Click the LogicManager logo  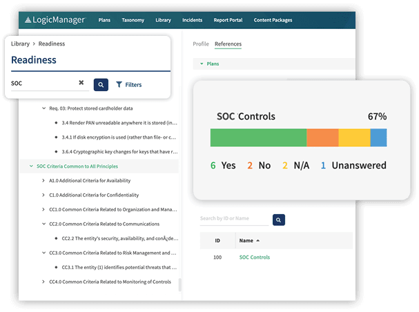pyautogui.click(x=55, y=20)
